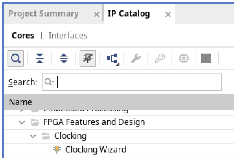Collapse the FPGA Features and Design folder
The image size is (234, 158).
pyautogui.click(x=23, y=122)
